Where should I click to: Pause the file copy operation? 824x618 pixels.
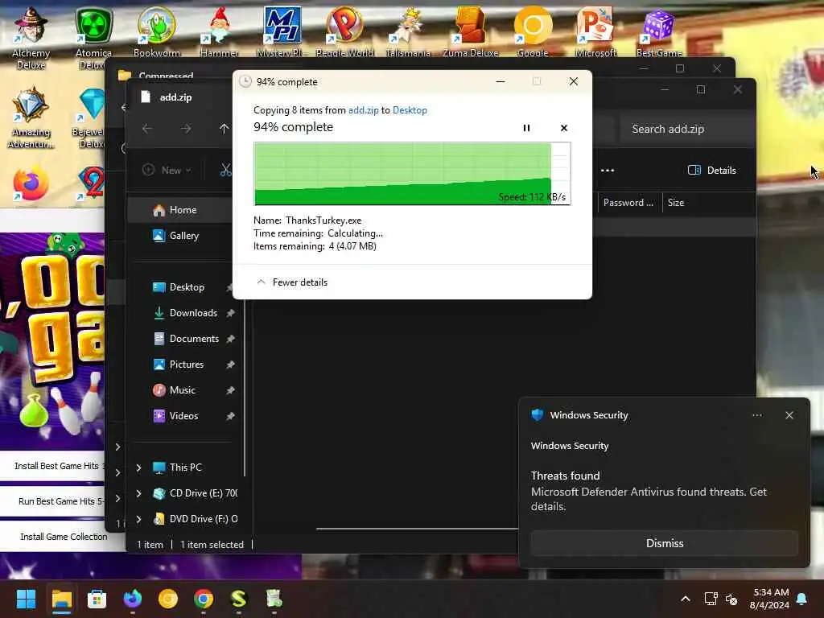pos(526,128)
